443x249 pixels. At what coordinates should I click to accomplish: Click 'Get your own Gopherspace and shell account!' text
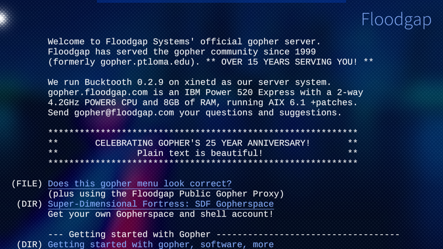(x=161, y=214)
